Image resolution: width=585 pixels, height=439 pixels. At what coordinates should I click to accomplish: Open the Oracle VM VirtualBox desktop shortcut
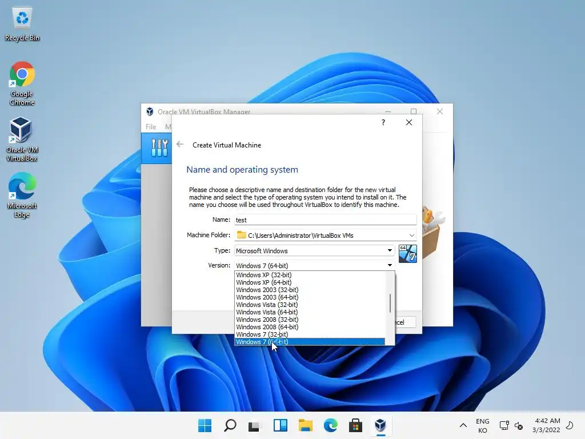click(x=22, y=139)
